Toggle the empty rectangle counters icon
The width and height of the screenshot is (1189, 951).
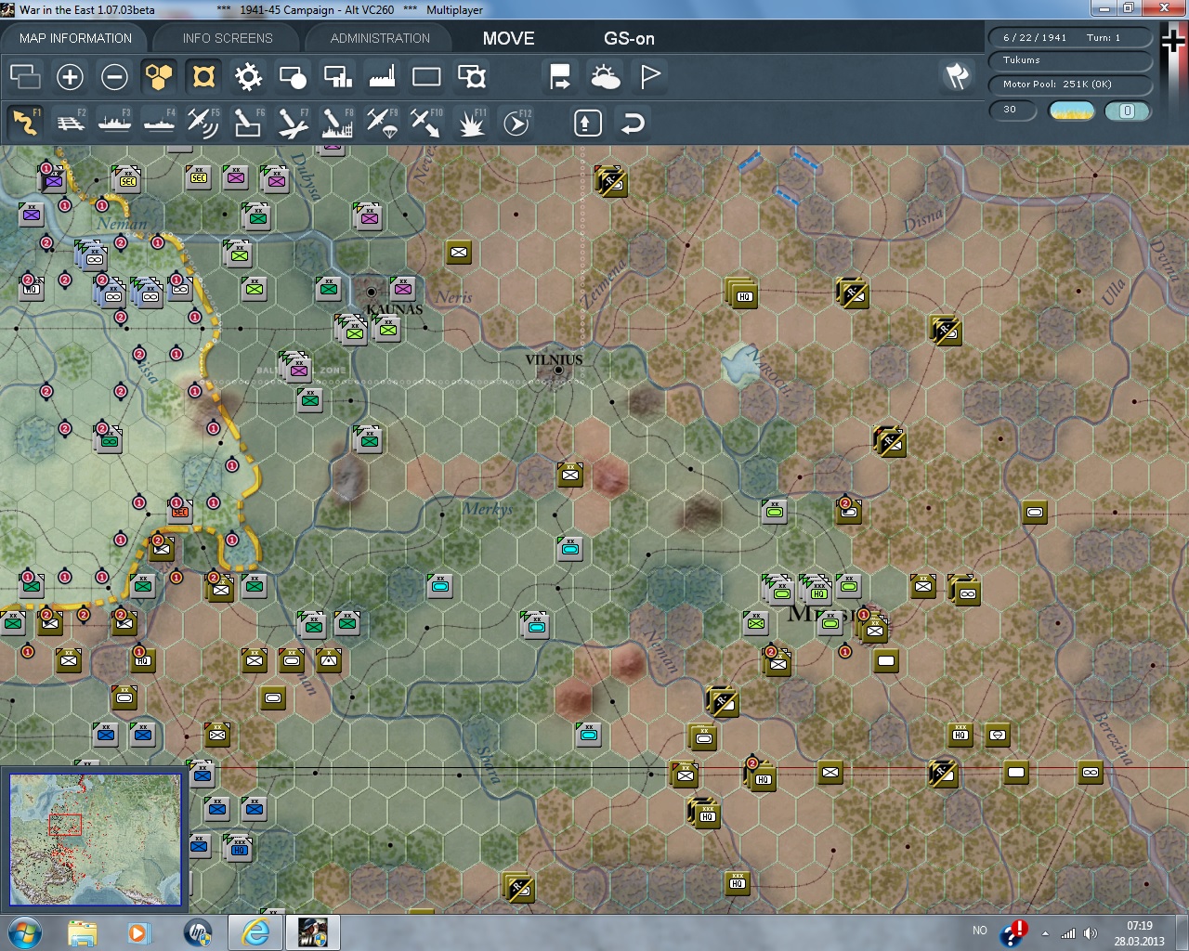click(426, 76)
